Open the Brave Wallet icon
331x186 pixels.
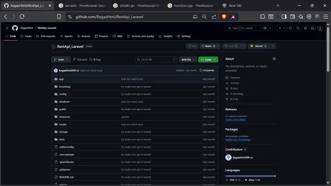coord(292,17)
